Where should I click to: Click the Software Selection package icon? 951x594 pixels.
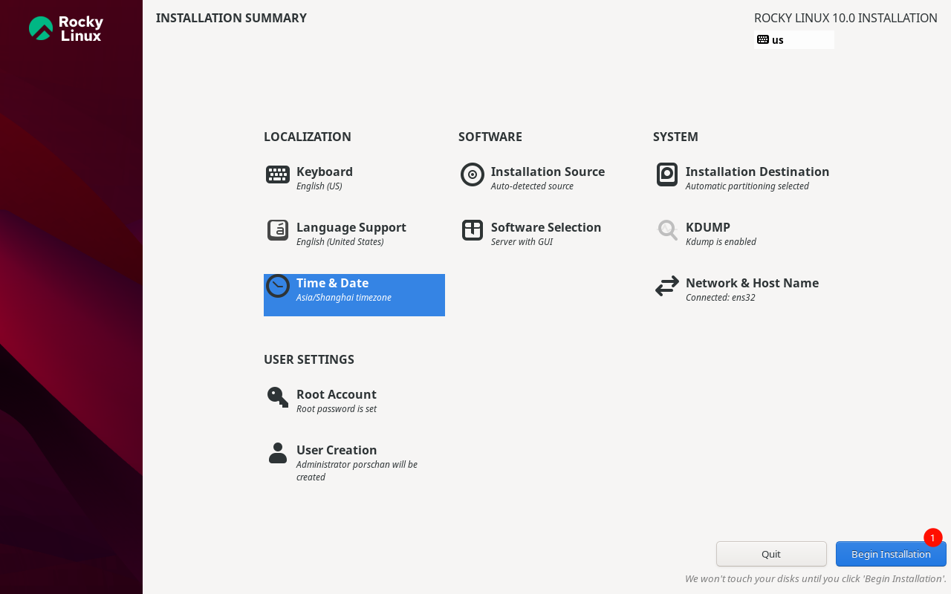click(x=473, y=230)
